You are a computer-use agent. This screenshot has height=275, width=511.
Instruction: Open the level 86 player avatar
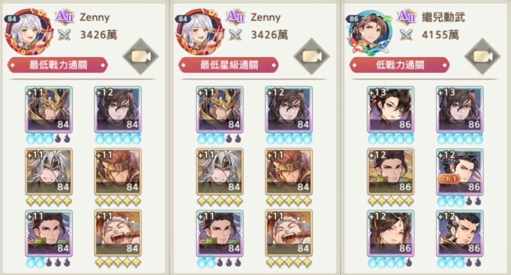click(x=369, y=32)
